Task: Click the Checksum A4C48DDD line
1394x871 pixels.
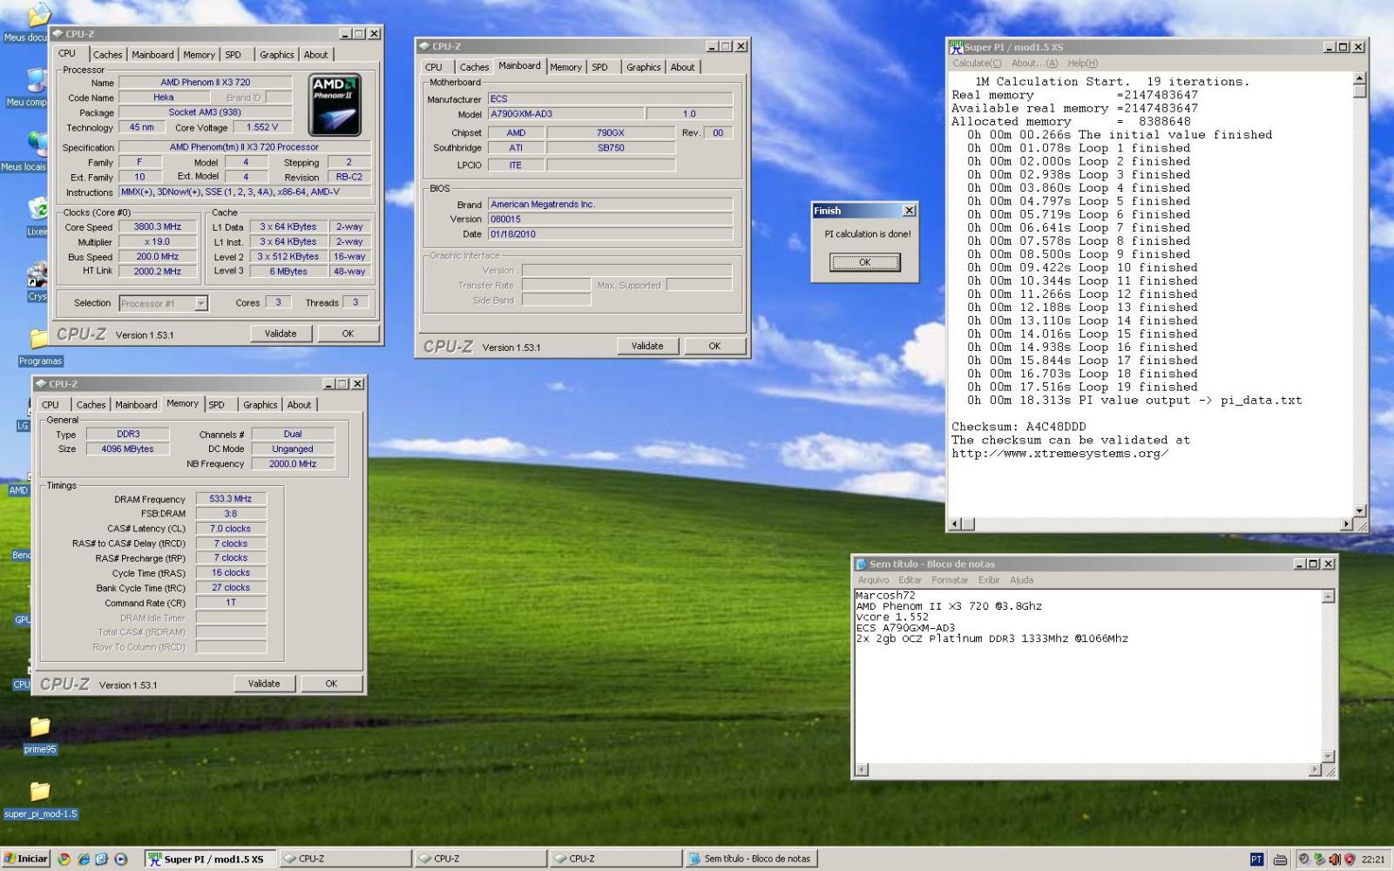Action: [1018, 427]
